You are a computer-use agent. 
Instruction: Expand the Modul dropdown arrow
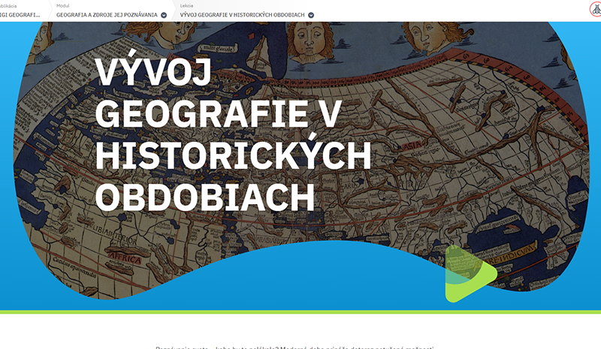click(x=164, y=15)
